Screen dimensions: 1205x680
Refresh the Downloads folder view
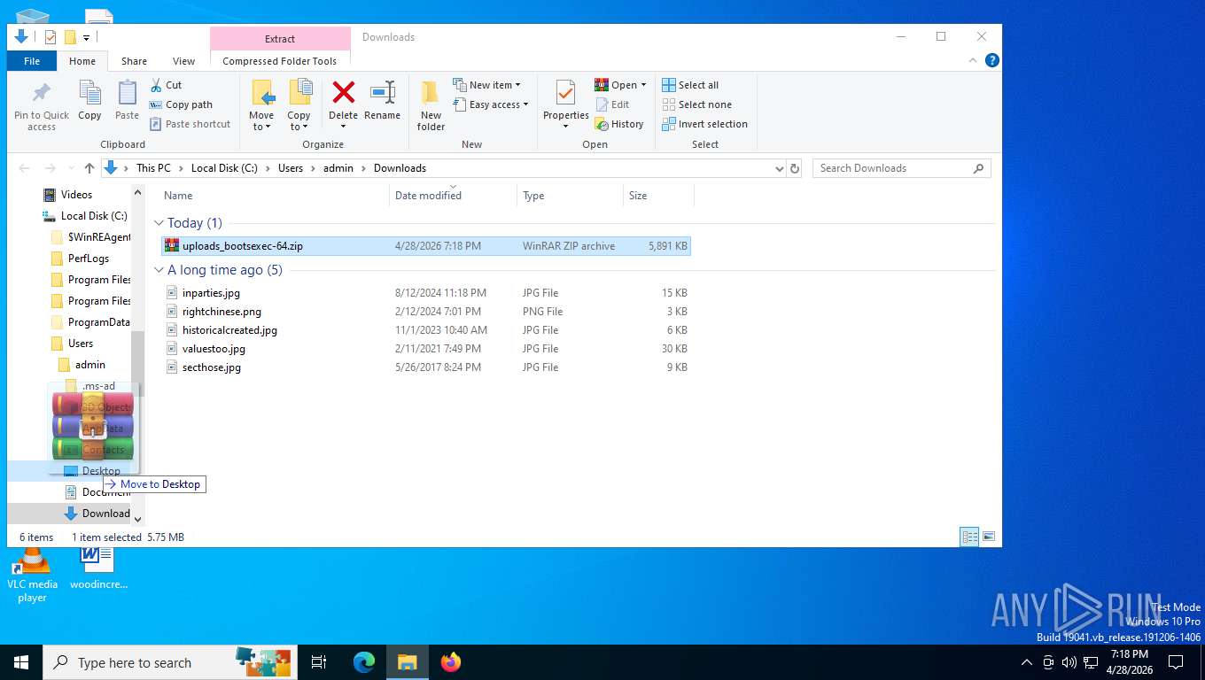795,168
